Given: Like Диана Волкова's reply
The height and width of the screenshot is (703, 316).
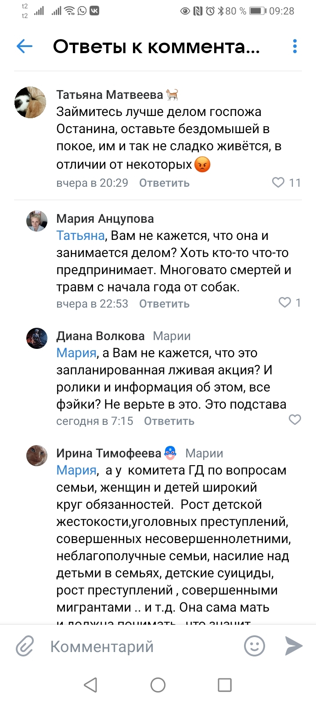Looking at the screenshot, I should click(294, 420).
